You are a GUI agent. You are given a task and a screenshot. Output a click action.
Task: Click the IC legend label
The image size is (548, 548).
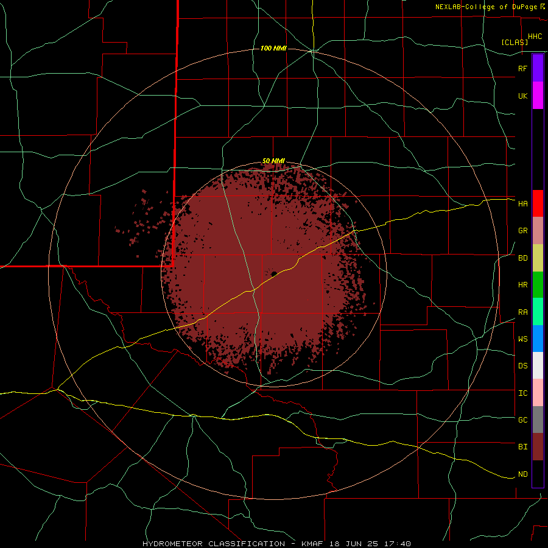click(522, 393)
